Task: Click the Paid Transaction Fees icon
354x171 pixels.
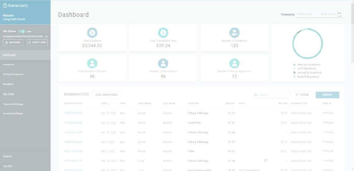Action: (163, 33)
